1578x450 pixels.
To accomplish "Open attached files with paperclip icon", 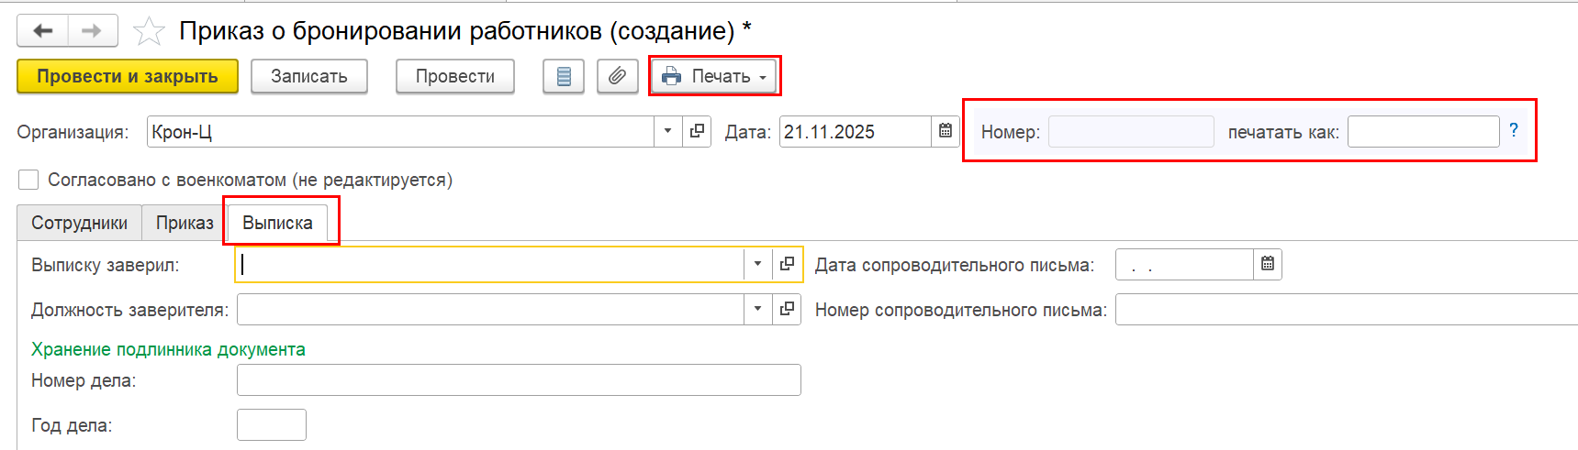I will point(617,77).
